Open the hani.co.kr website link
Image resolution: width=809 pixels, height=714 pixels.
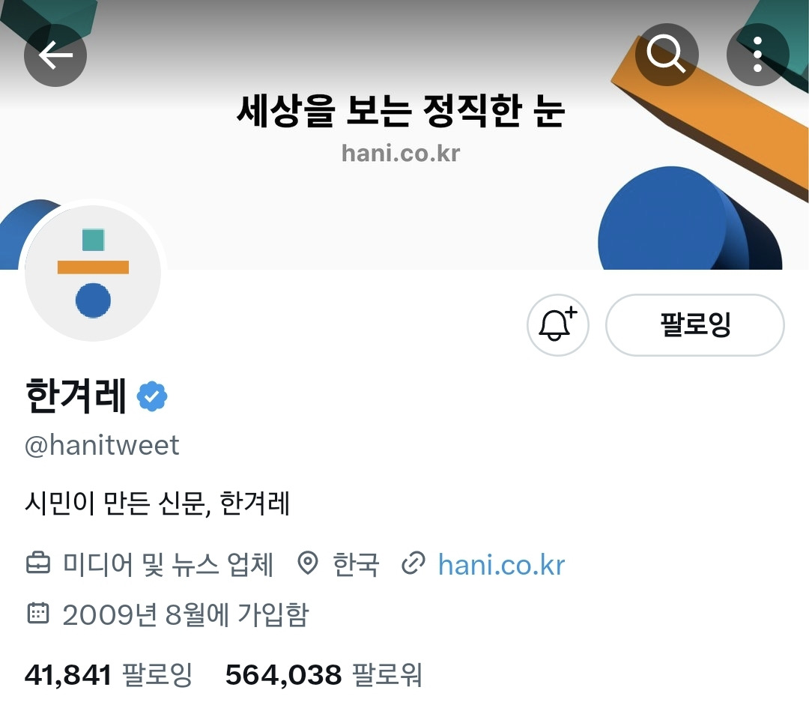coord(501,564)
